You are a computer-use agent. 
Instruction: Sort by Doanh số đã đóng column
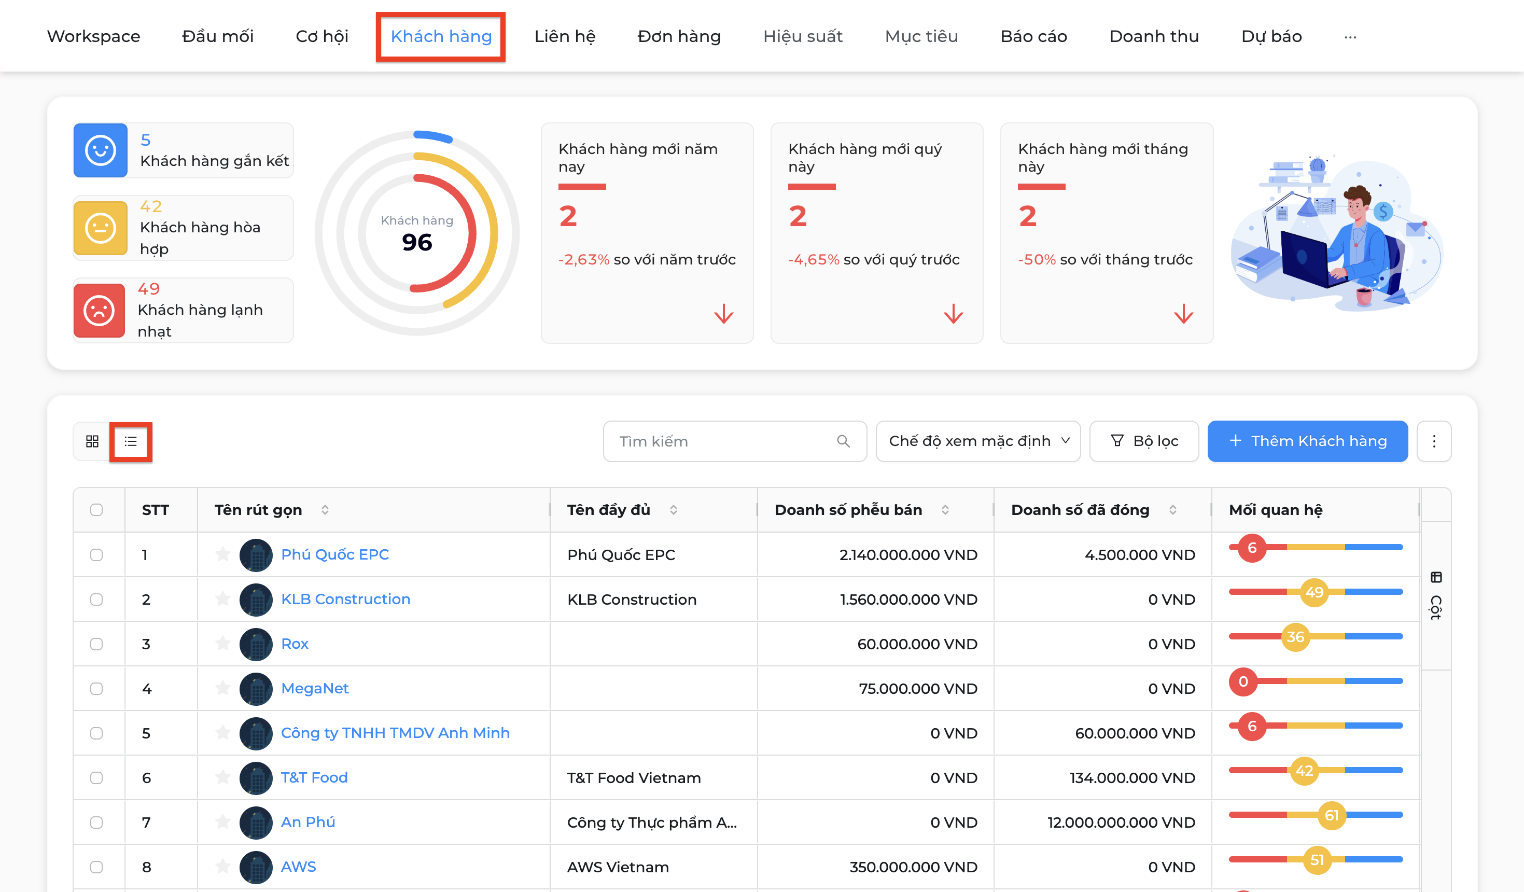click(1172, 510)
